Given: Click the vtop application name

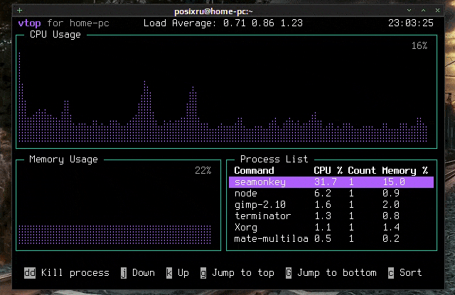Looking at the screenshot, I should pyautogui.click(x=30, y=23).
